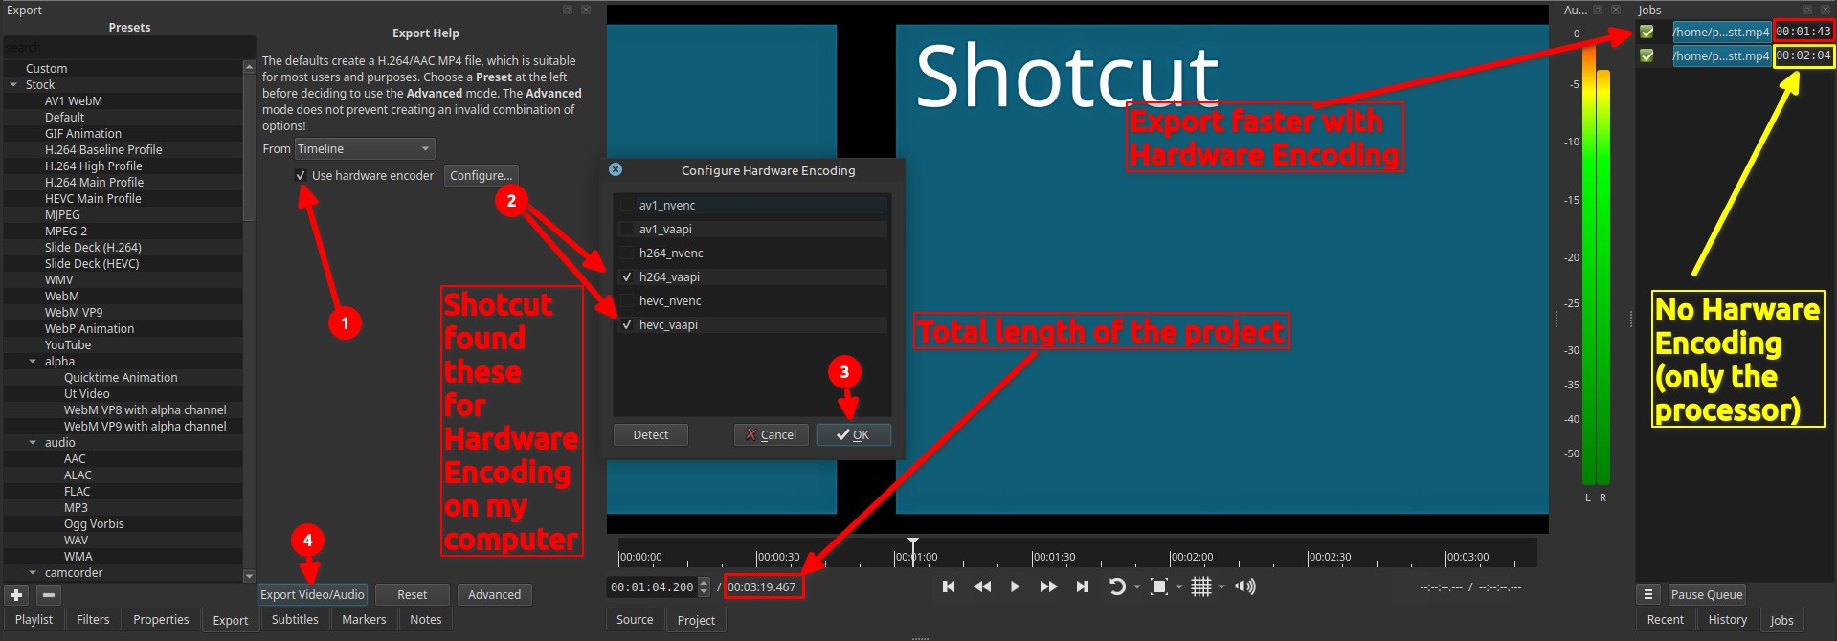This screenshot has height=641, width=1837.
Task: Click the grid display icon
Action: pyautogui.click(x=1200, y=586)
